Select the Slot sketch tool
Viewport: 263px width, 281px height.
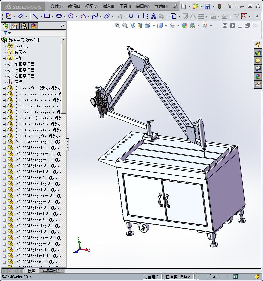point(59,16)
